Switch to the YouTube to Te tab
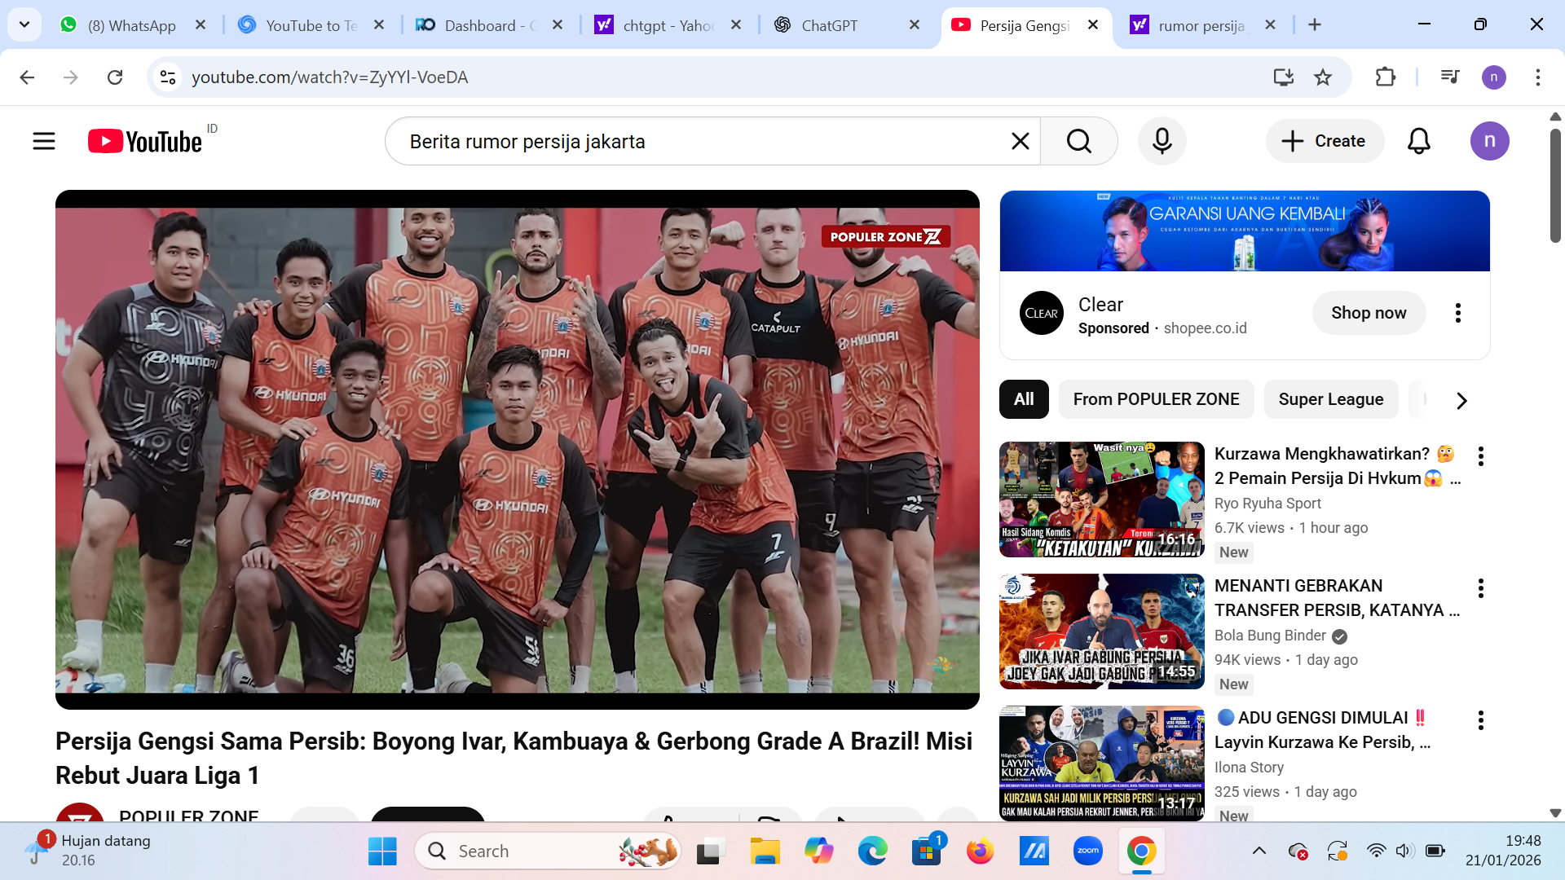Viewport: 1565px width, 880px height. [311, 25]
